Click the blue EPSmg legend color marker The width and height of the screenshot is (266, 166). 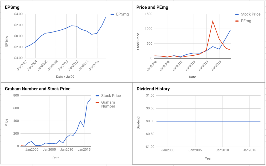(112, 15)
